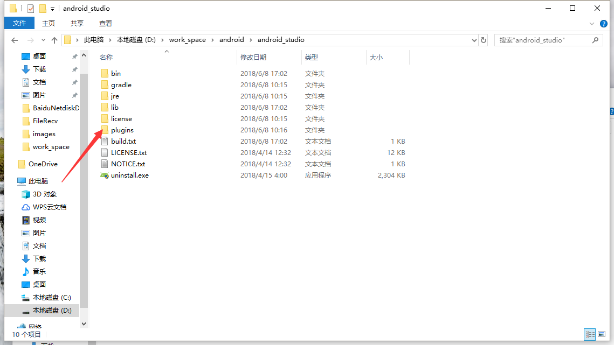This screenshot has height=345, width=614.
Task: Click the Properties quick access icon
Action: pyautogui.click(x=31, y=8)
